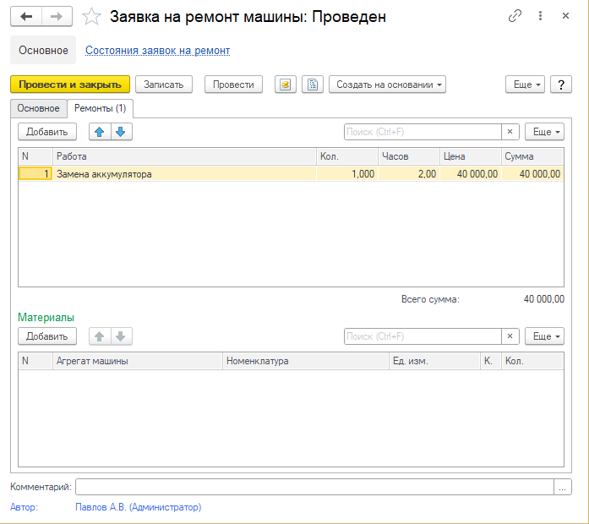Viewport: 589px width, 524px height.
Task: Open 'Еще' menu of materials table
Action: 545,336
